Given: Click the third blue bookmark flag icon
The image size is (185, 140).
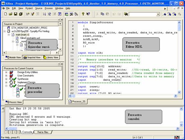Looking at the screenshot, I should (174, 14).
